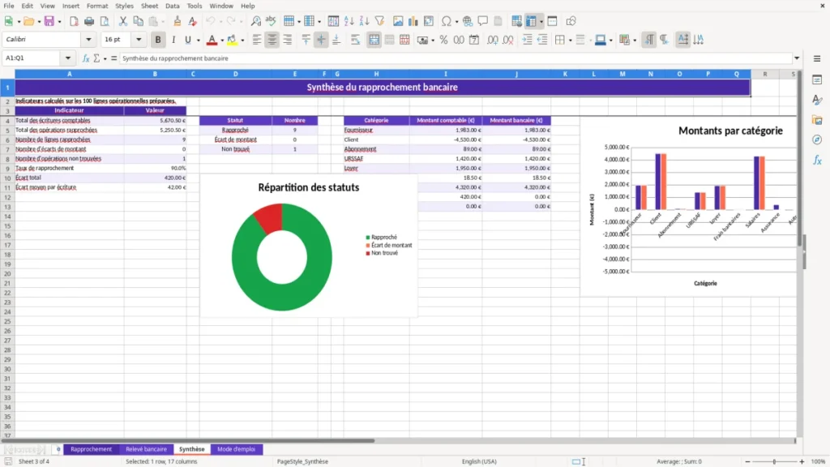This screenshot has width=830, height=467.
Task: Click the Cut scissors icon
Action: click(x=123, y=21)
